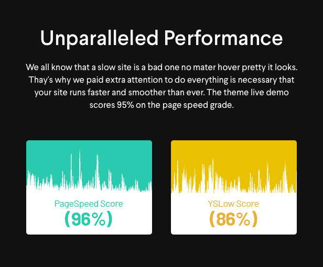
Task: Click the 86% score value
Action: 234,219
